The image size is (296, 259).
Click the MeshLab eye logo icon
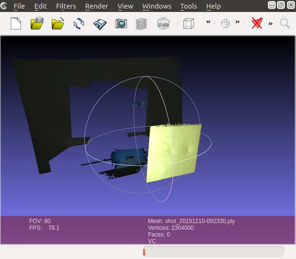click(x=3, y=6)
